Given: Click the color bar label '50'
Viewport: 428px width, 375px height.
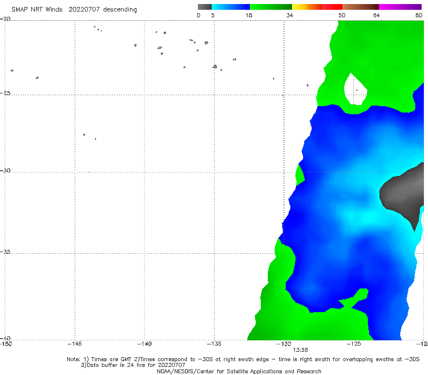Looking at the screenshot, I should click(342, 15).
